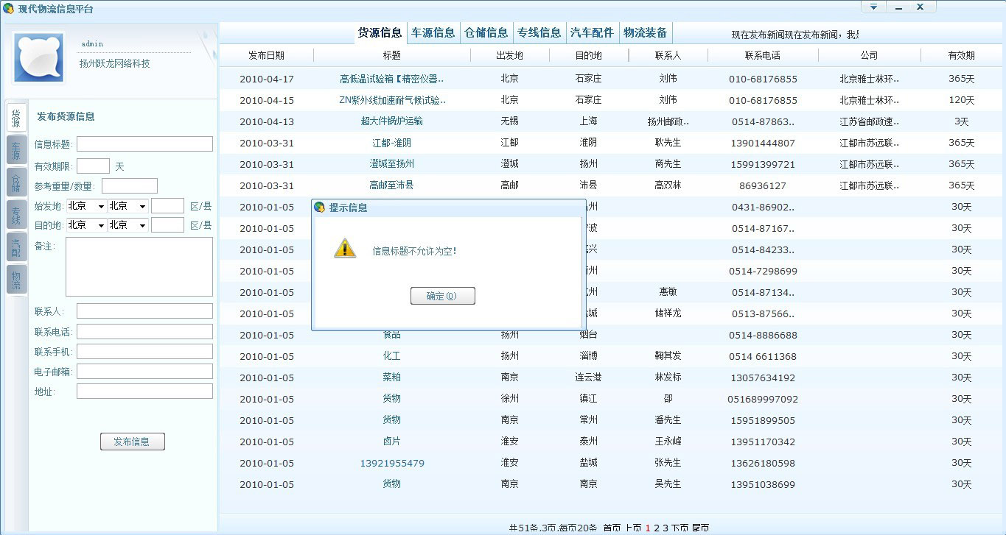Focus the 联系电话 input field
This screenshot has height=535, width=1006.
click(144, 332)
